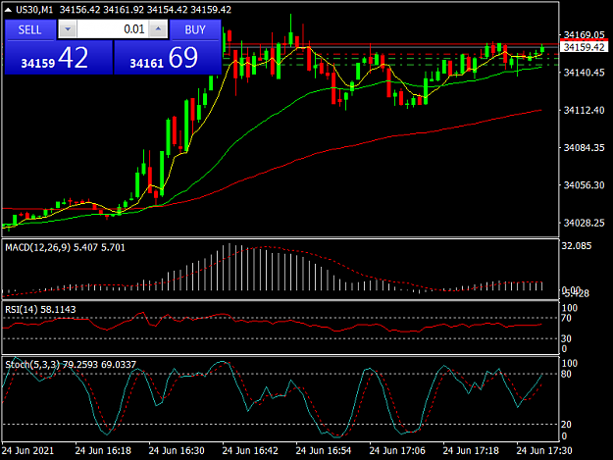Click the time label 24 Jun 17:30
The width and height of the screenshot is (613, 460).
pyautogui.click(x=544, y=450)
